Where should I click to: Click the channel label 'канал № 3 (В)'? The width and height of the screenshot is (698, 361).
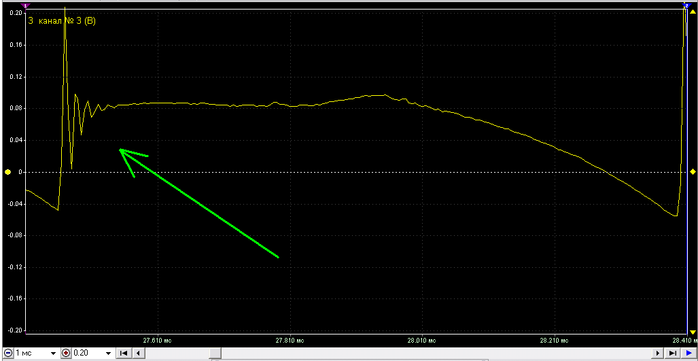pos(67,20)
